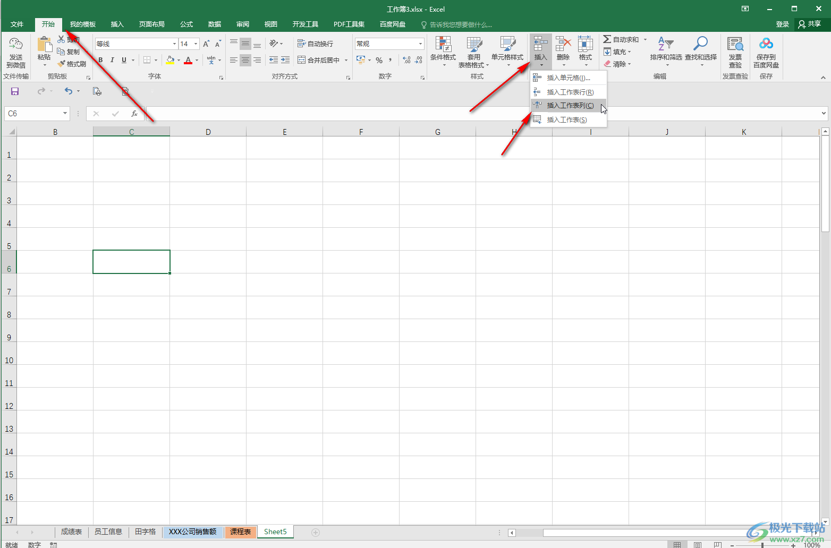
Task: Click the 删除 delete cells icon
Action: pos(563,45)
